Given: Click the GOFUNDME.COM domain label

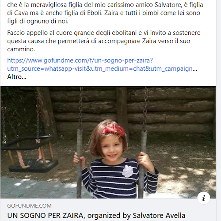Looking at the screenshot, I should (29, 206).
